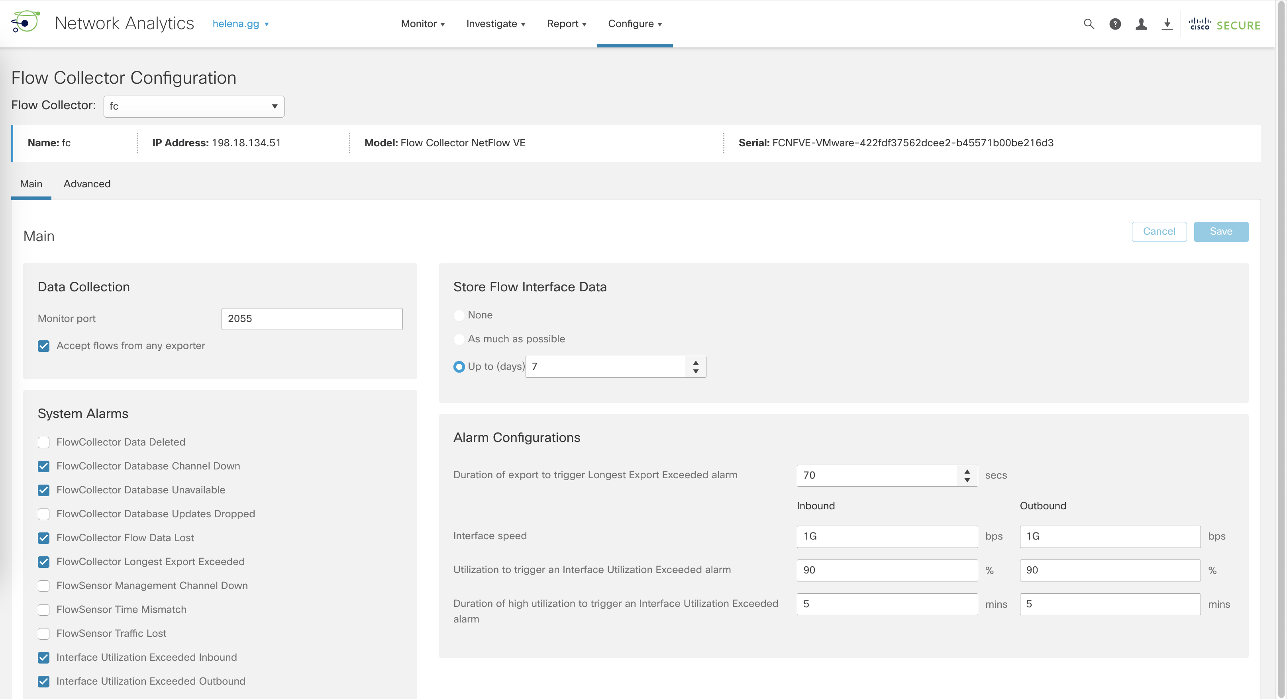This screenshot has height=699, width=1287.
Task: Switch to the Advanced tab
Action: click(87, 184)
